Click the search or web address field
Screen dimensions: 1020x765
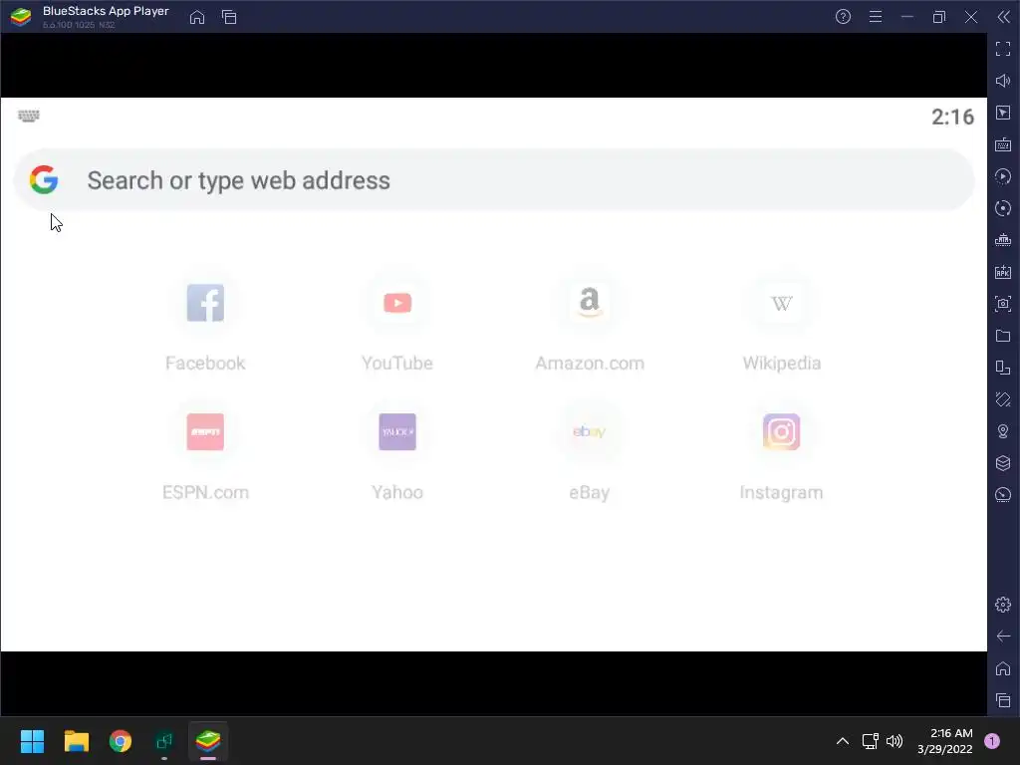[494, 180]
